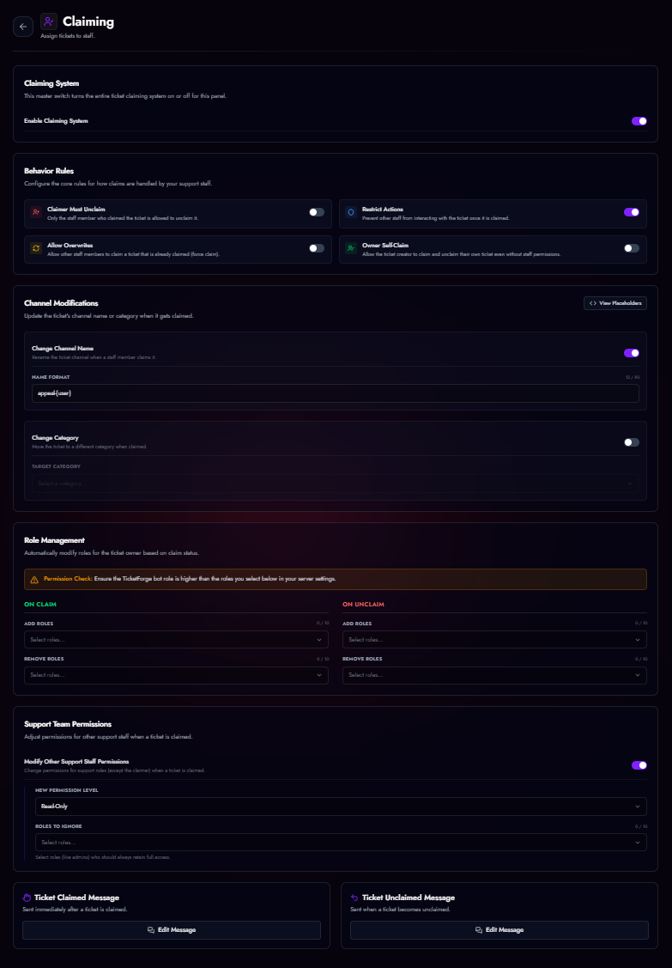Click the Allow Overwrites refresh icon

click(x=35, y=249)
